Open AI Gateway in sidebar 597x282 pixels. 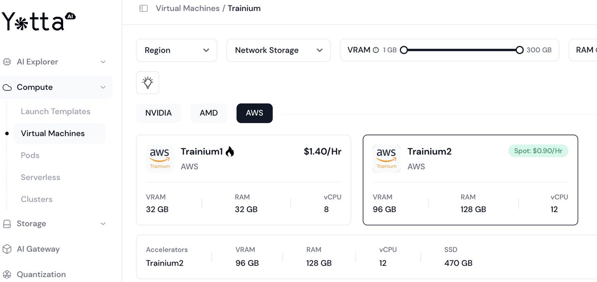click(38, 249)
